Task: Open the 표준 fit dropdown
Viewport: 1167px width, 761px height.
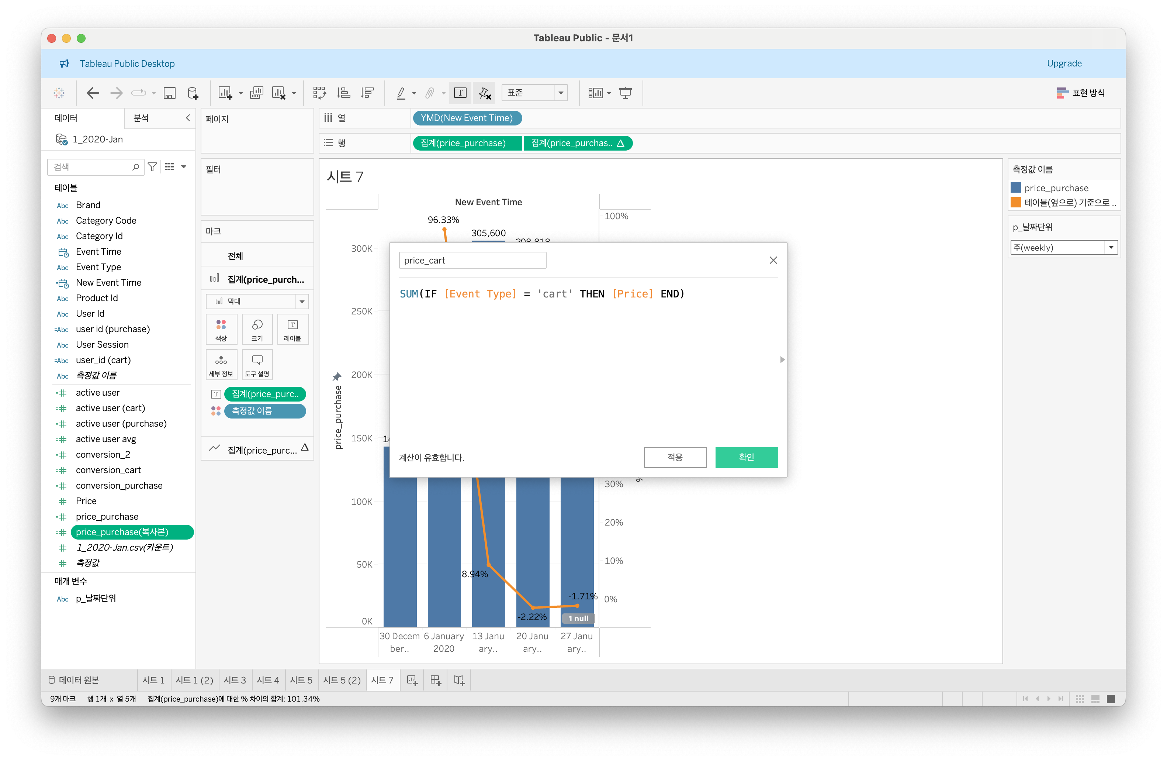Action: coord(561,93)
